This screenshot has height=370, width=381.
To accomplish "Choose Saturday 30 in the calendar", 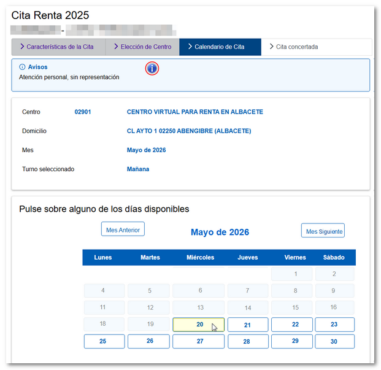I will [x=334, y=341].
